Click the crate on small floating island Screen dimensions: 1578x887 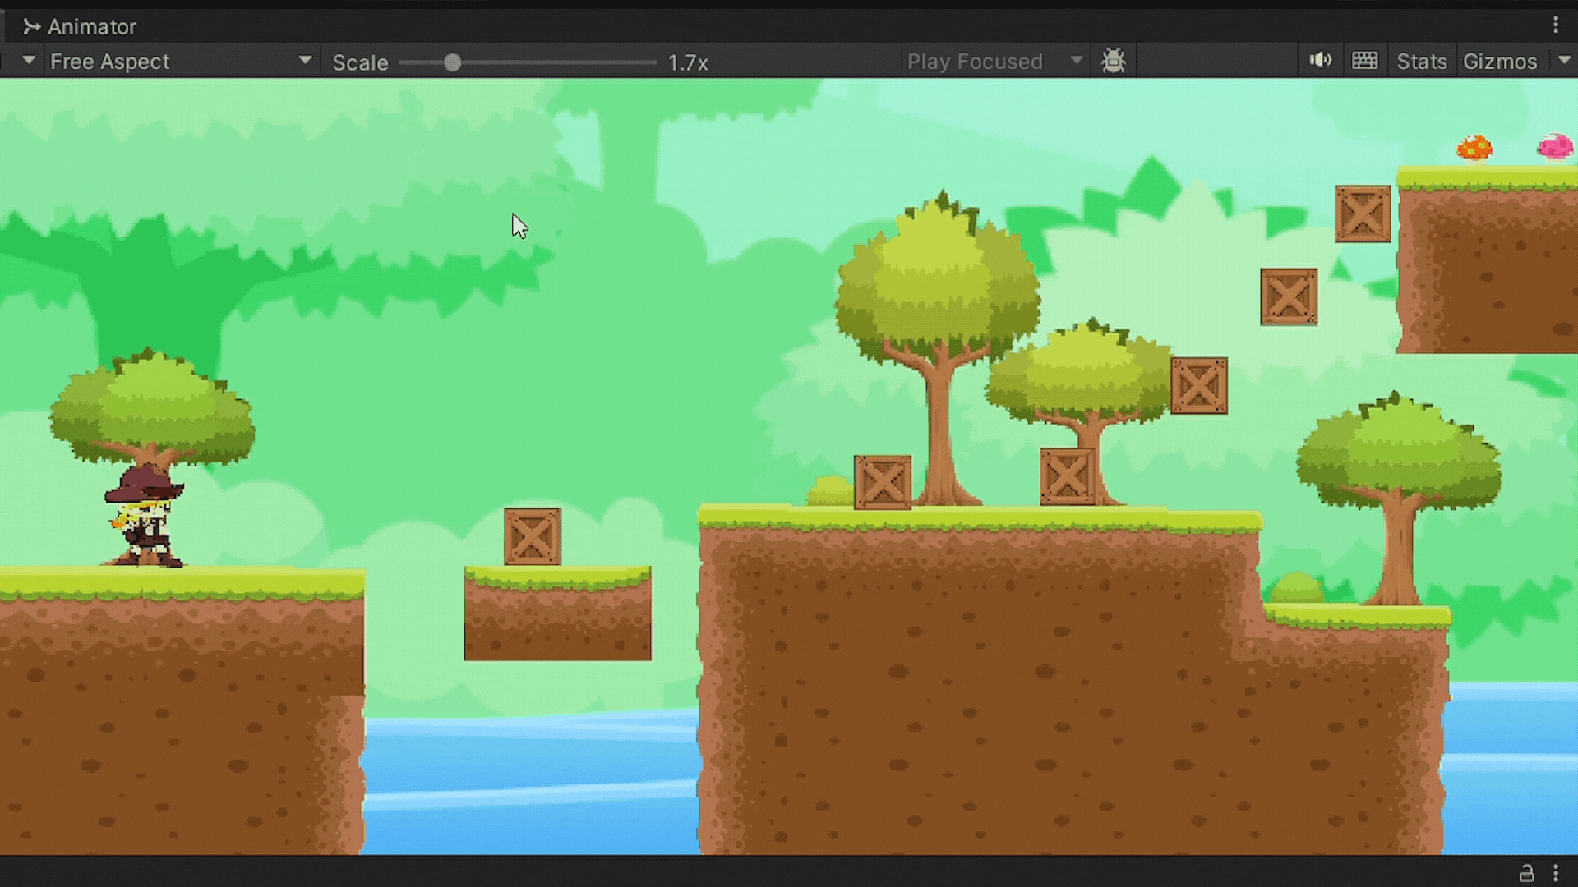pyautogui.click(x=532, y=536)
